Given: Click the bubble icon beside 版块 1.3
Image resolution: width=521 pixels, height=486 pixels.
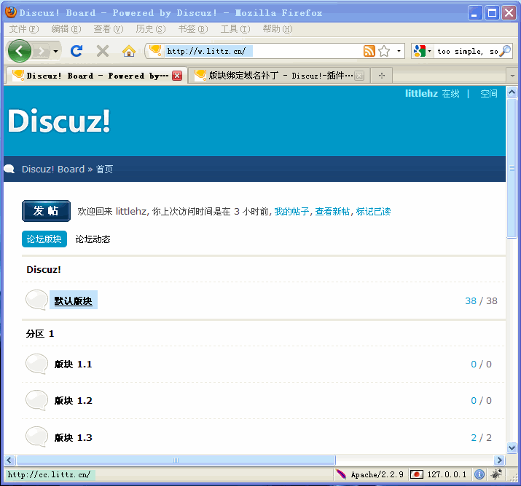Looking at the screenshot, I should click(37, 437).
